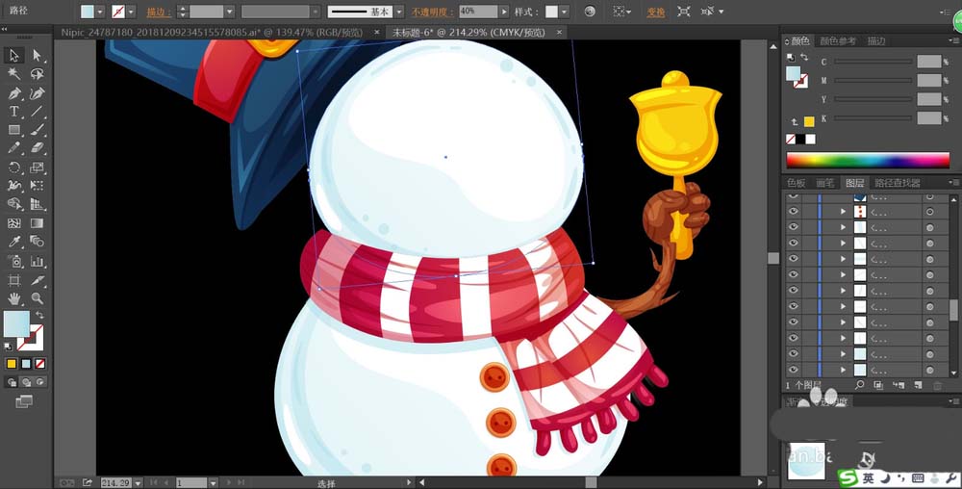Select the Rectangle tool
962x489 pixels.
pyautogui.click(x=14, y=130)
